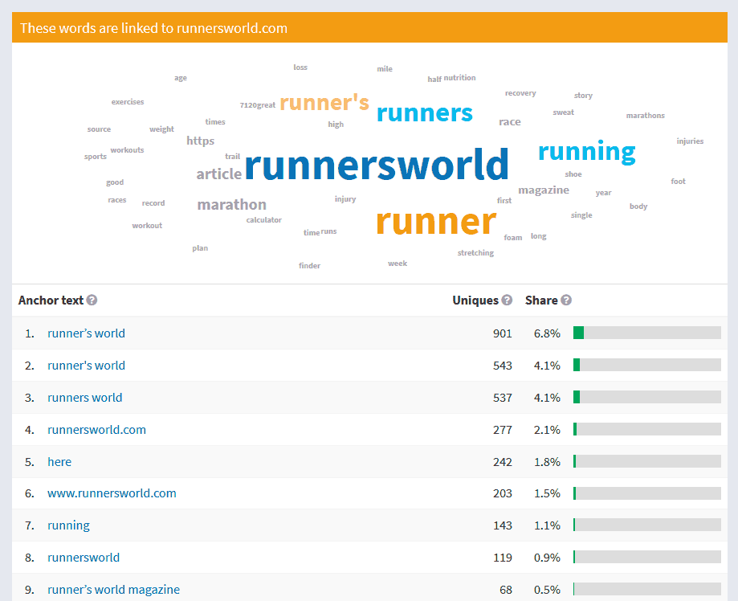Click "runner's" in the word cloud

click(324, 102)
